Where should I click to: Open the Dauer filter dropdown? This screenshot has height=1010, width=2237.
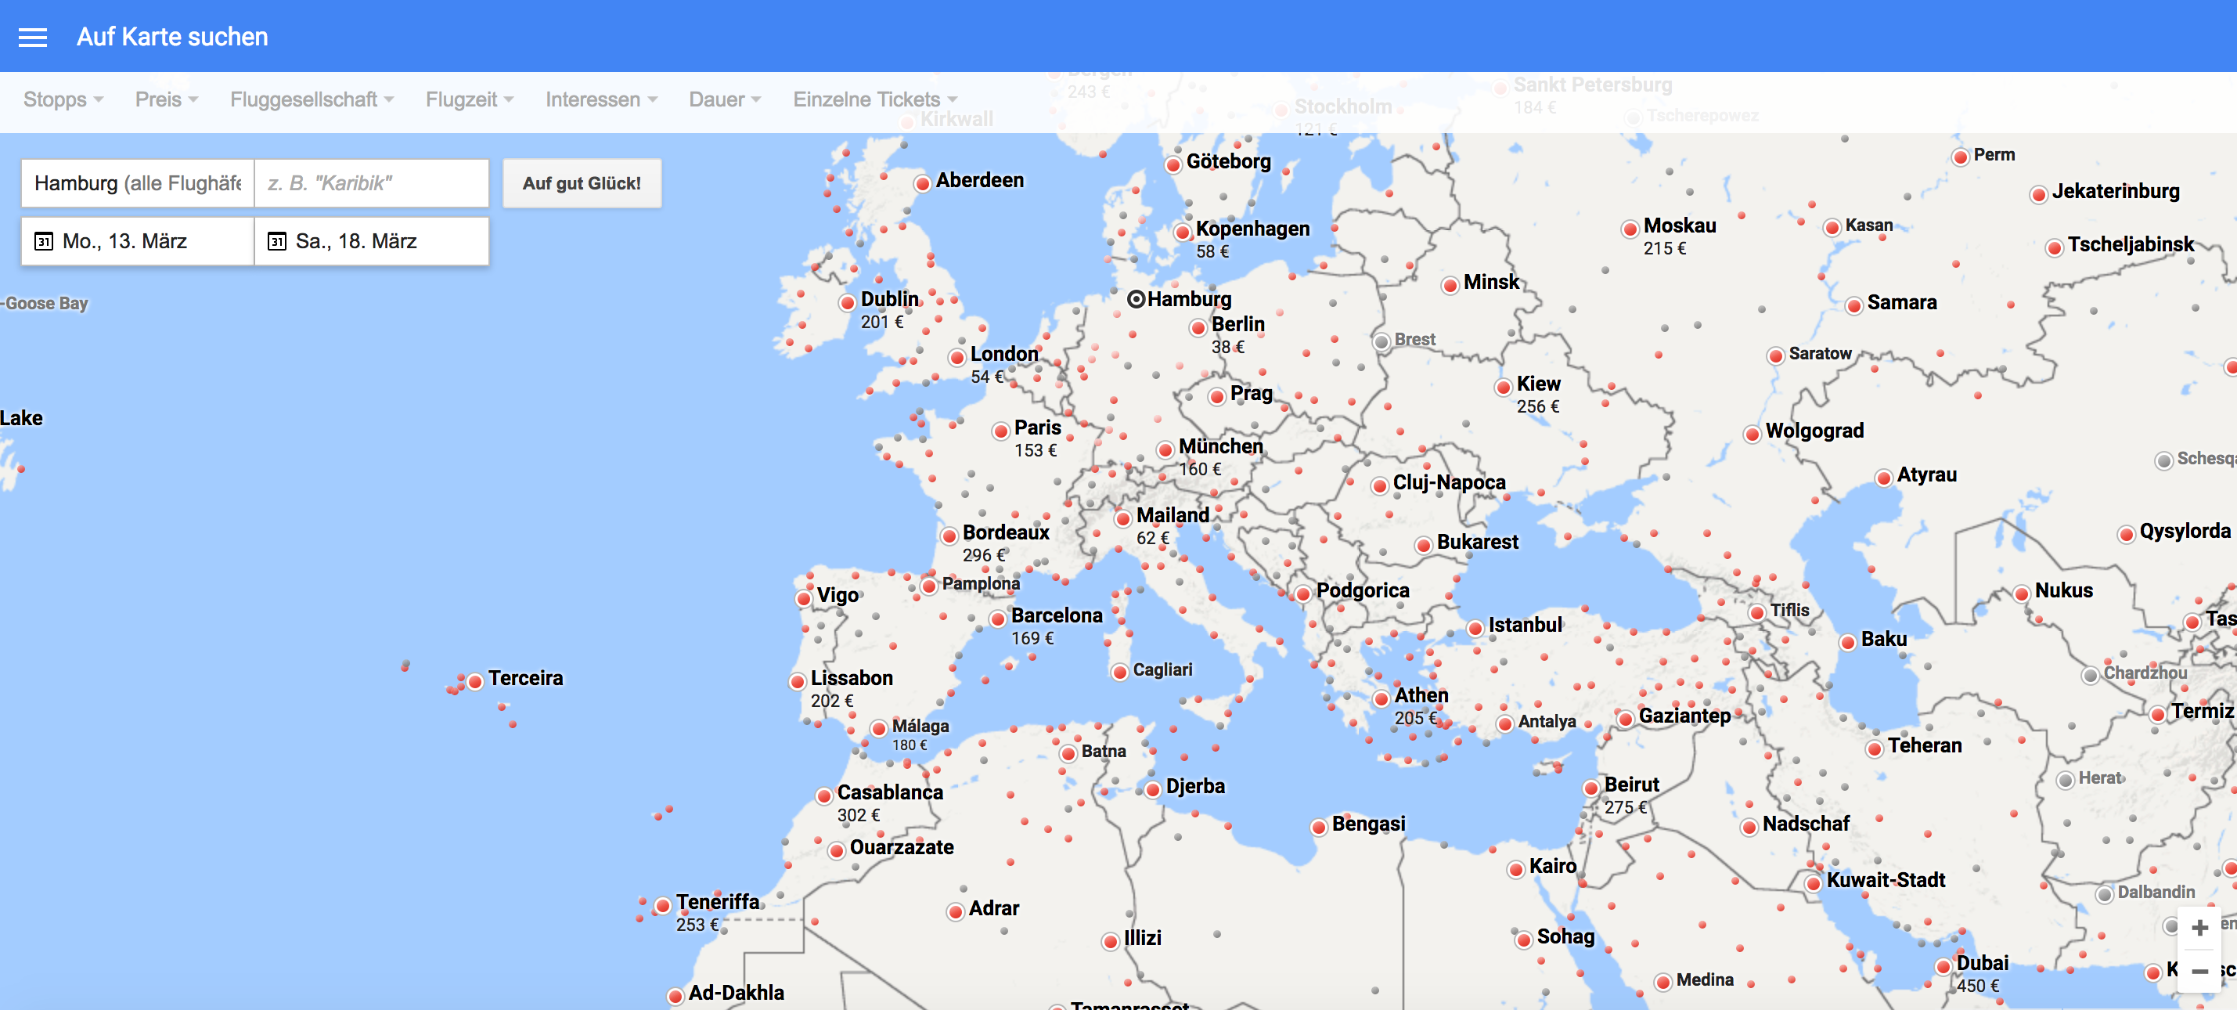click(x=724, y=100)
